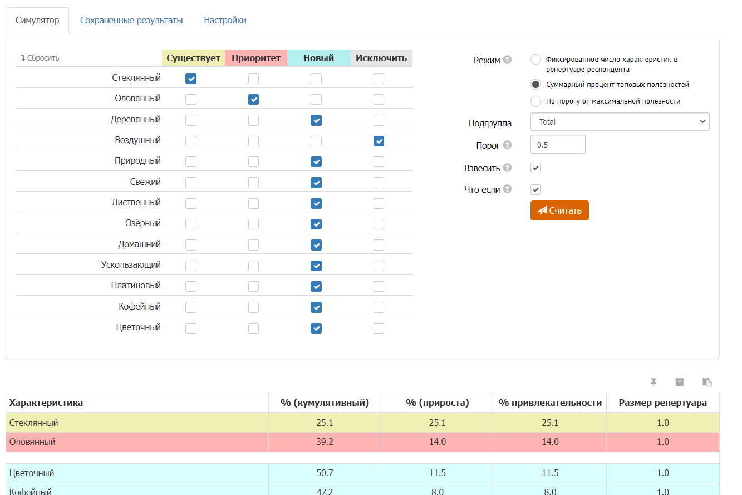Select Цветочный row in the results table
Image resolution: width=742 pixels, height=495 pixels.
click(x=362, y=473)
